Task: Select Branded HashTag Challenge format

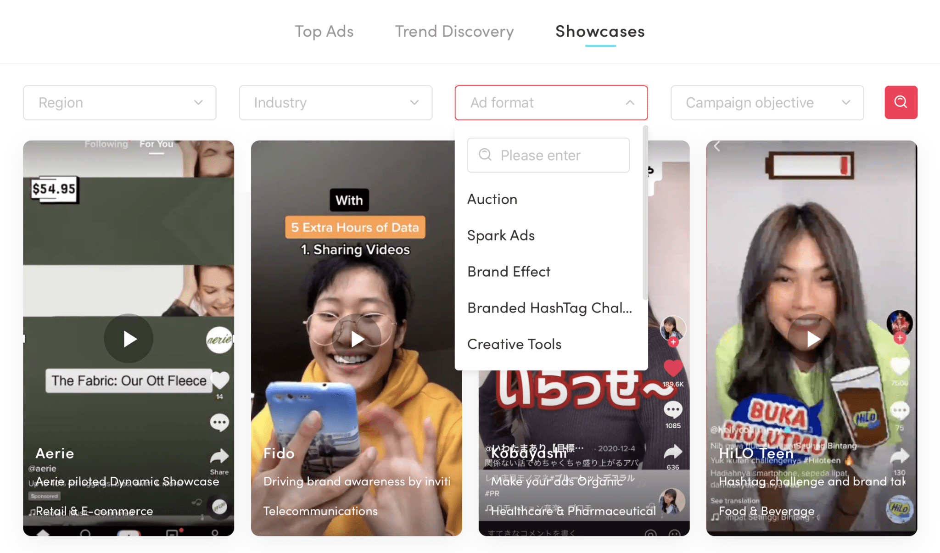Action: point(548,307)
